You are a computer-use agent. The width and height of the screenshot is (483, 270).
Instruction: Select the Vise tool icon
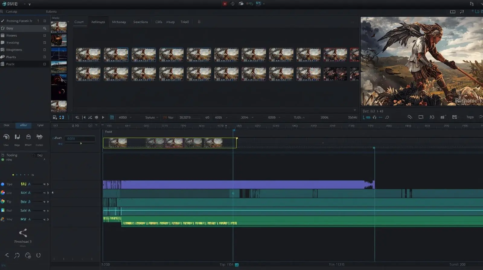[x=6, y=137]
